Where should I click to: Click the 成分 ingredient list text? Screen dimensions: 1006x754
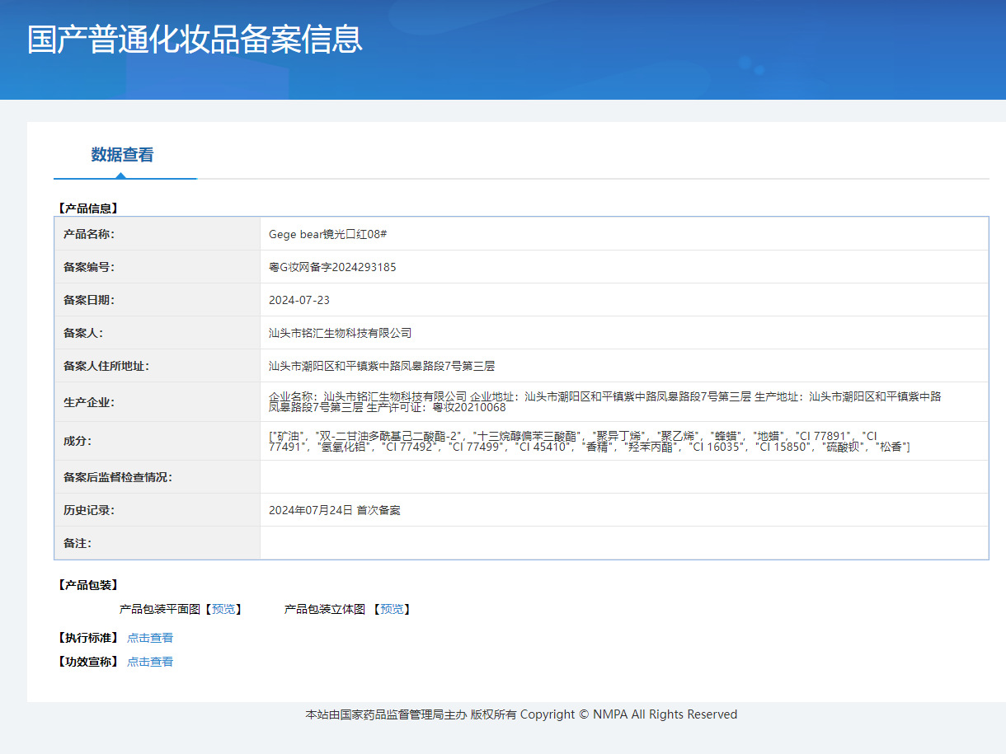coord(590,441)
